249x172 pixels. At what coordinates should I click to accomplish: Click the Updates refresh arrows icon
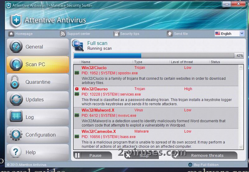(x=16, y=100)
